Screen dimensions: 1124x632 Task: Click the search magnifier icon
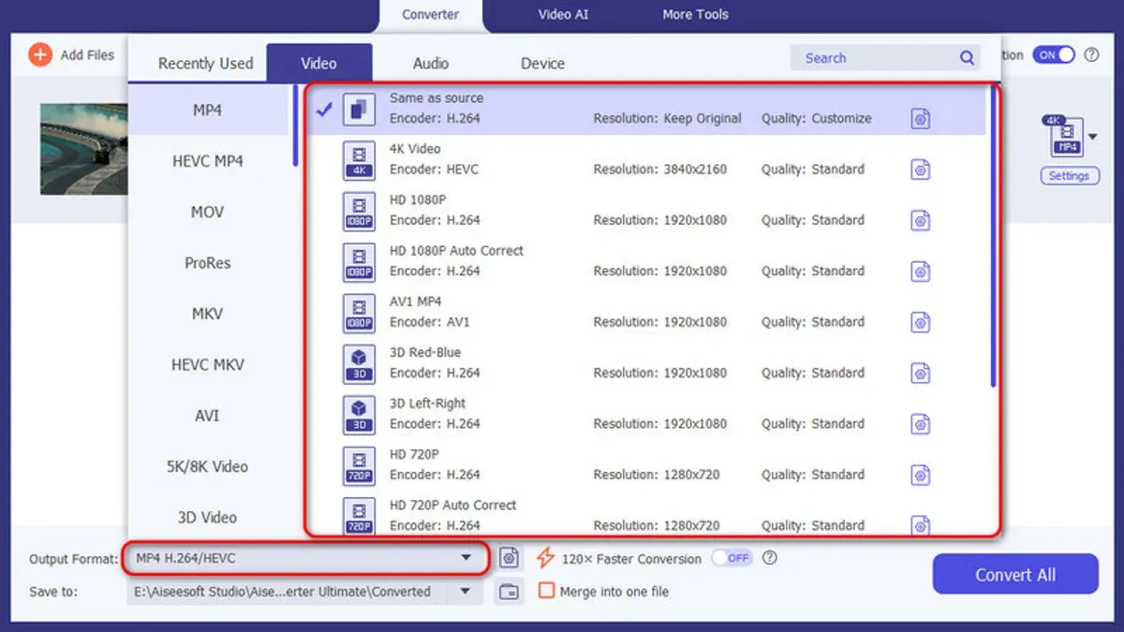coord(967,58)
